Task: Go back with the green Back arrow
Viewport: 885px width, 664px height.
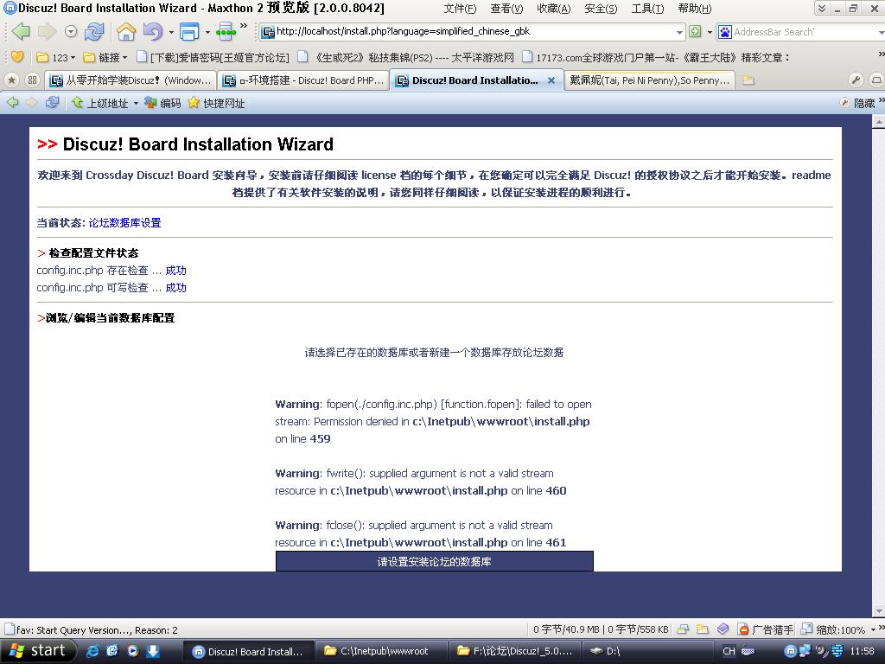Action: (21, 32)
